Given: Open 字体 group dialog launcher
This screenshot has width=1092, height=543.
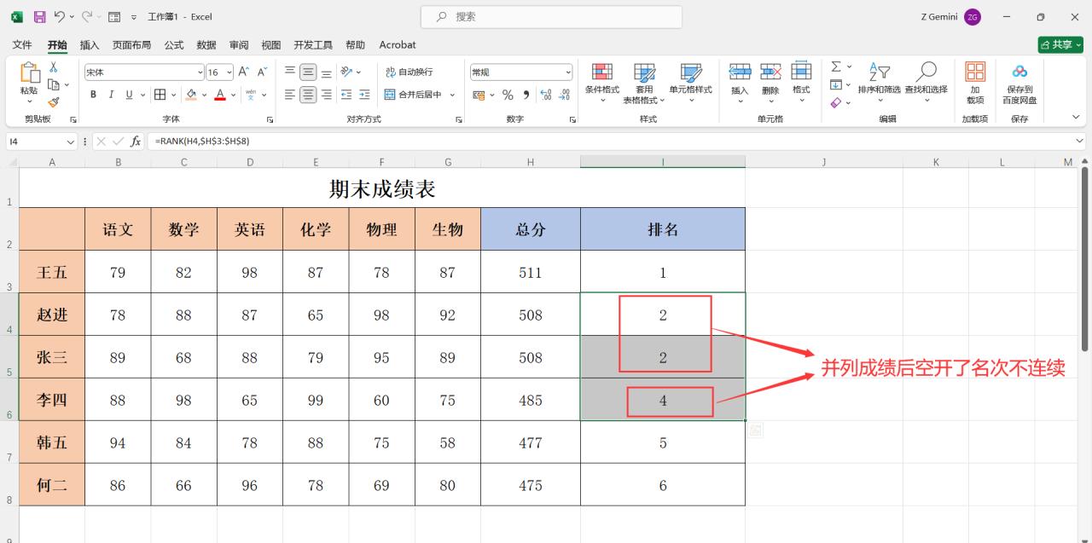Looking at the screenshot, I should [x=270, y=119].
